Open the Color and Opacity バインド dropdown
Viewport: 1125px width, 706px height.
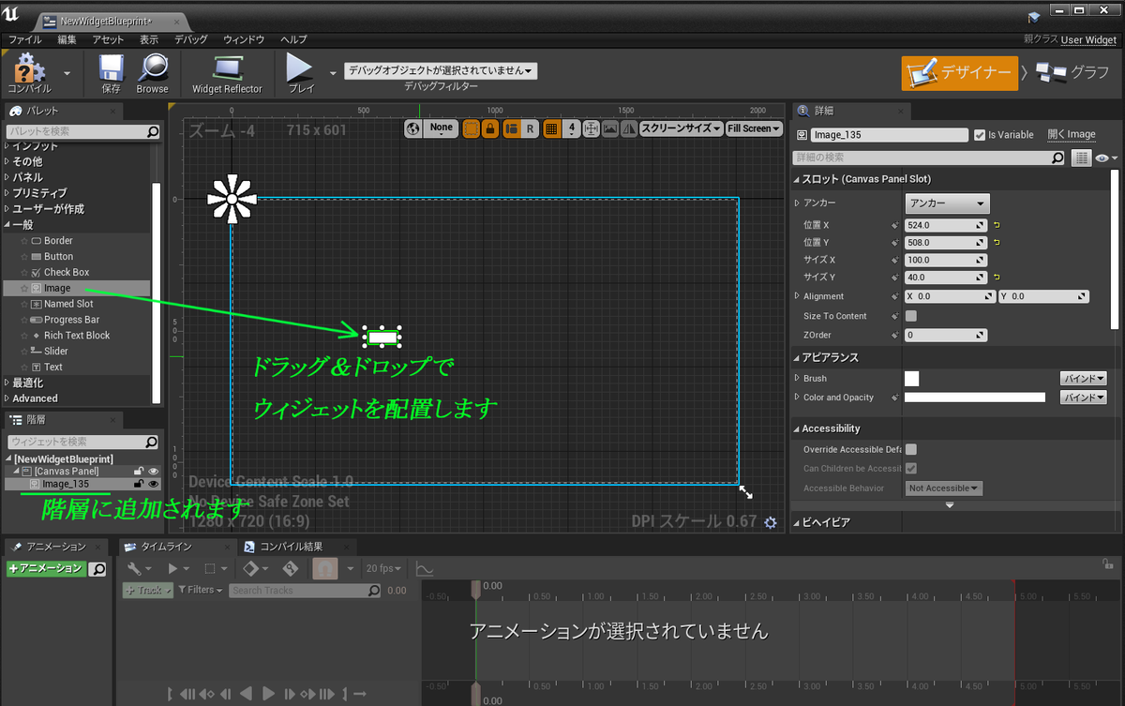click(1083, 398)
